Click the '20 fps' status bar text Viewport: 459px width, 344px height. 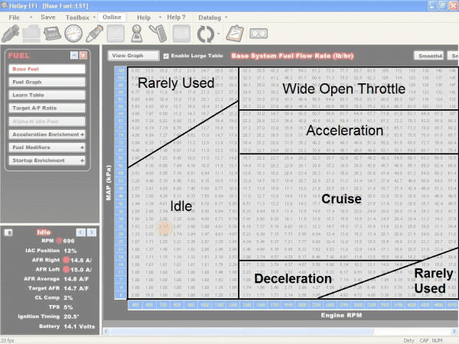coord(8,340)
